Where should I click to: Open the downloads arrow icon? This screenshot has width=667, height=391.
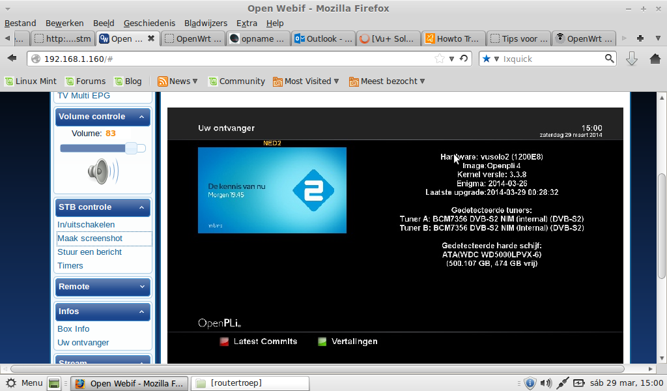632,59
